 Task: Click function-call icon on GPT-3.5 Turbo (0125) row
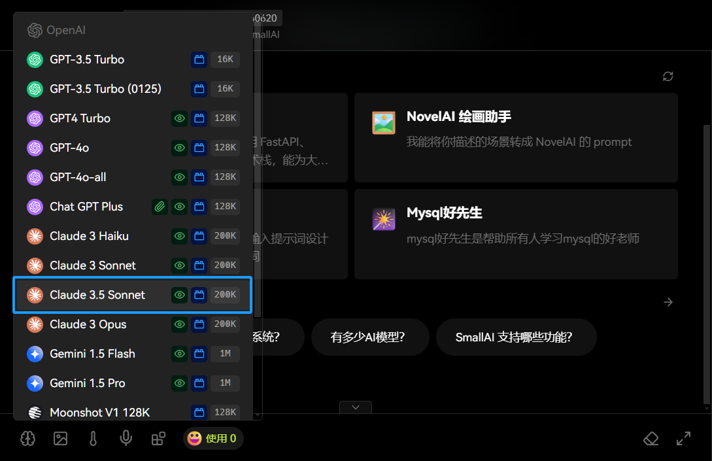pyautogui.click(x=199, y=89)
